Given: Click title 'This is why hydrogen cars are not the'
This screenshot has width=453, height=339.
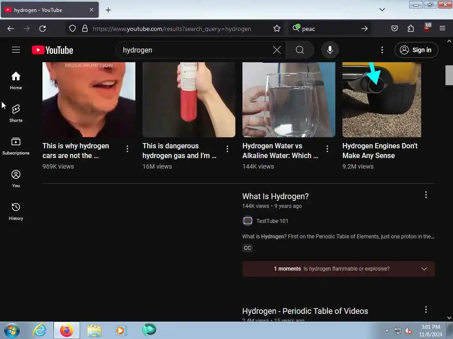Looking at the screenshot, I should (x=76, y=151).
